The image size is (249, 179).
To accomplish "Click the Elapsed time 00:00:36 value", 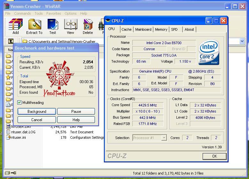I will coord(86,82).
